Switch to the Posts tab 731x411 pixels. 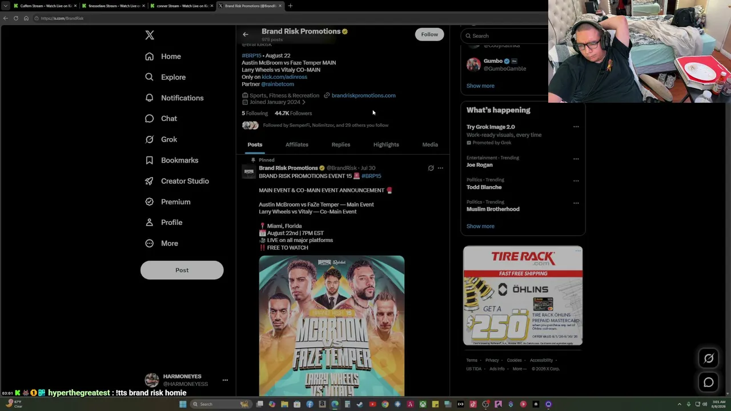(255, 144)
